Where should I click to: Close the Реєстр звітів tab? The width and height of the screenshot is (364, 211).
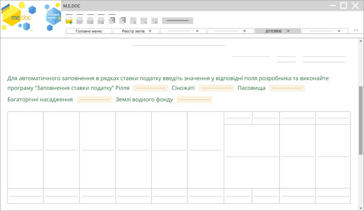150,31
